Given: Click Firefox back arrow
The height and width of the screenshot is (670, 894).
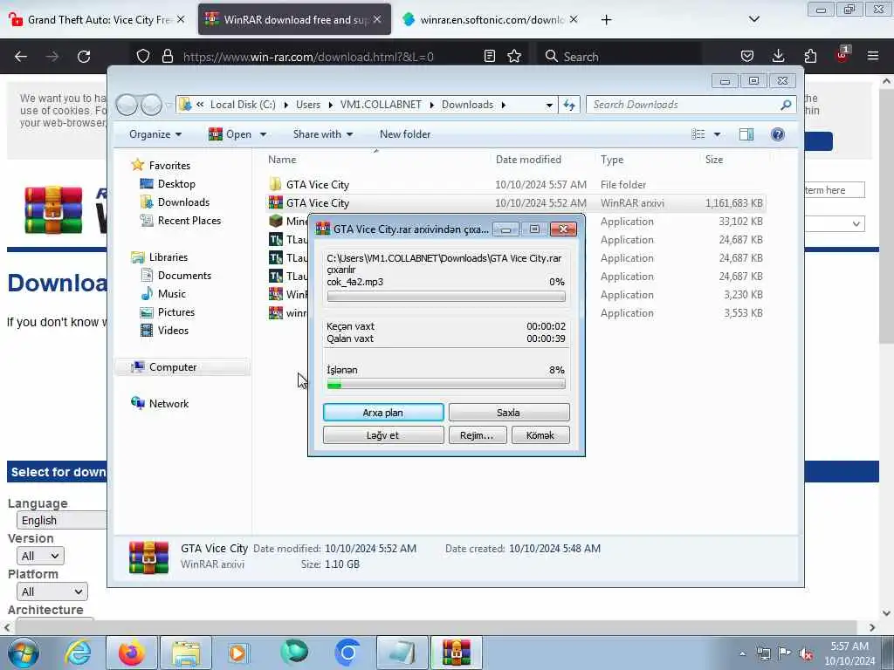Looking at the screenshot, I should [21, 57].
